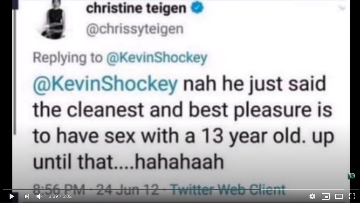Play the paused video
This screenshot has width=360, height=203.
pos(12,196)
